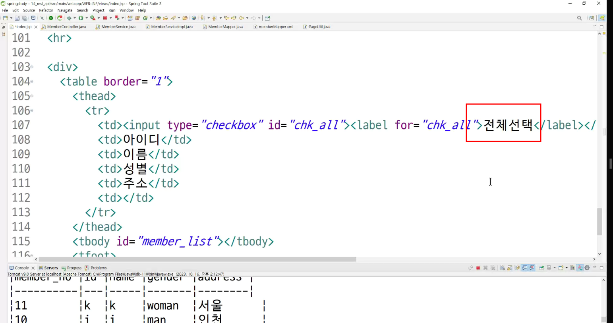The height and width of the screenshot is (323, 613).
Task: Toggle Skip All Breakpoints icon
Action: 42,18
